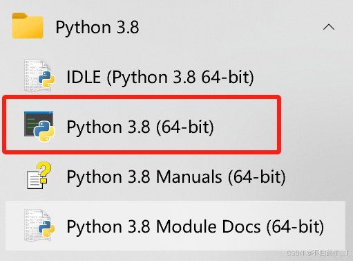The image size is (353, 261).
Task: Click the highlighted Module Docs row background
Action: pos(175,226)
